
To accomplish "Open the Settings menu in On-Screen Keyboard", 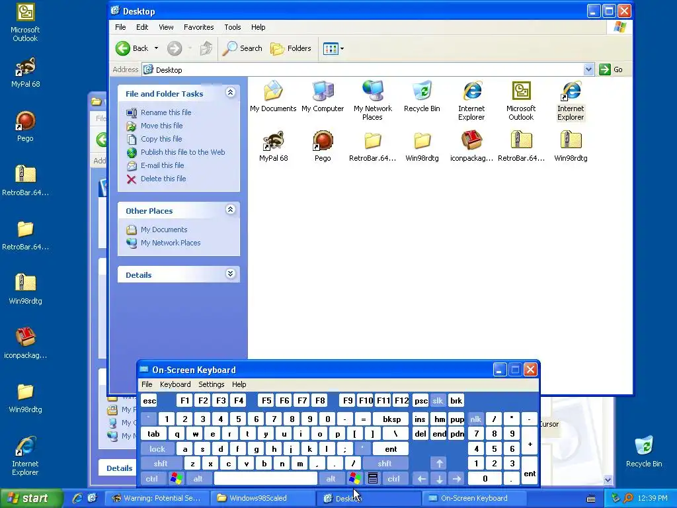I will point(211,384).
